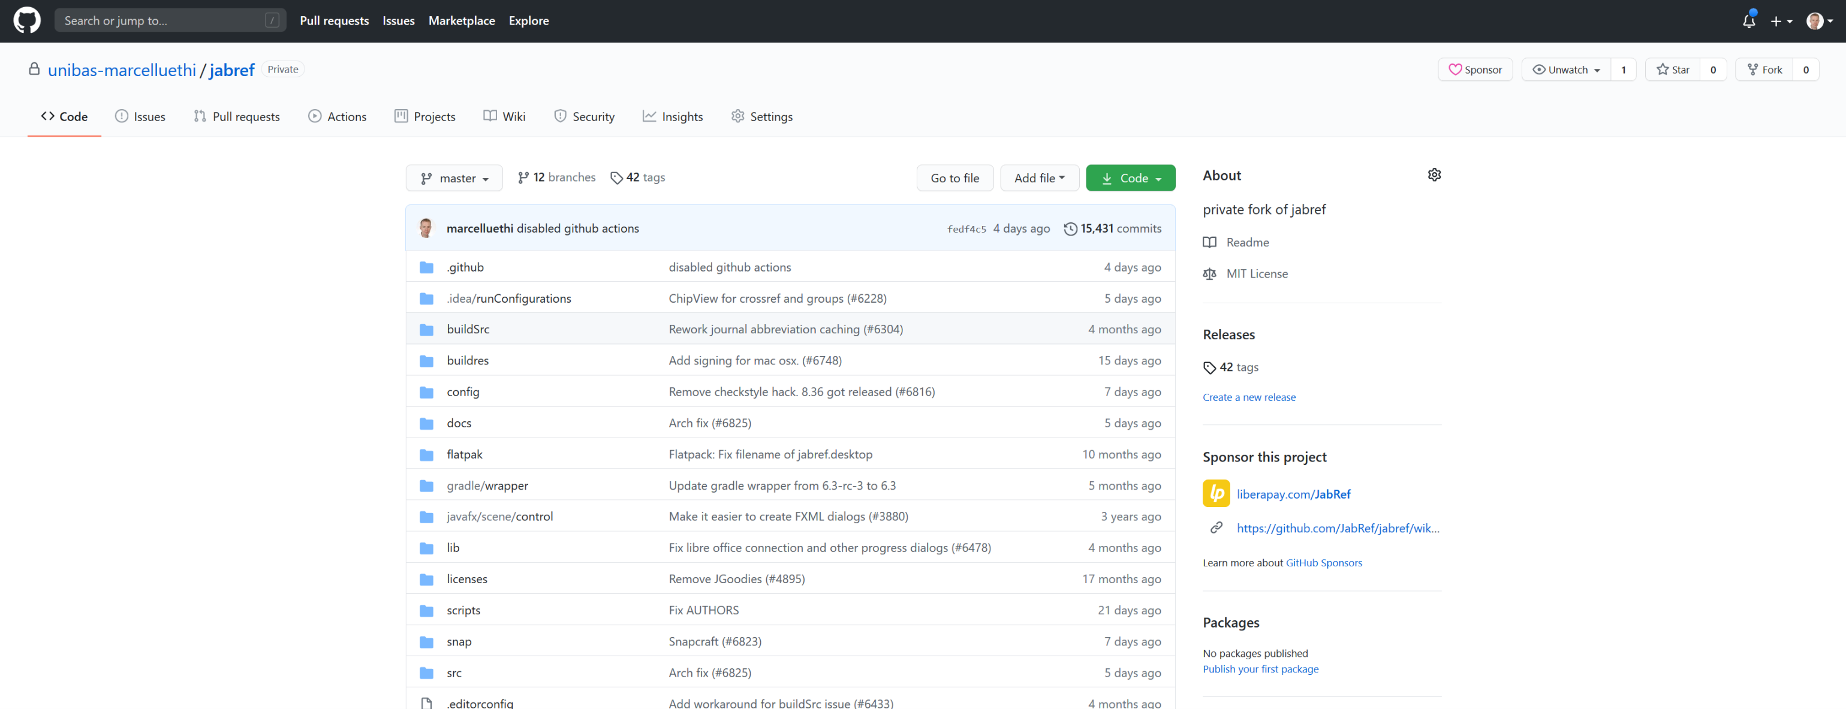Open the Code tab

[65, 116]
